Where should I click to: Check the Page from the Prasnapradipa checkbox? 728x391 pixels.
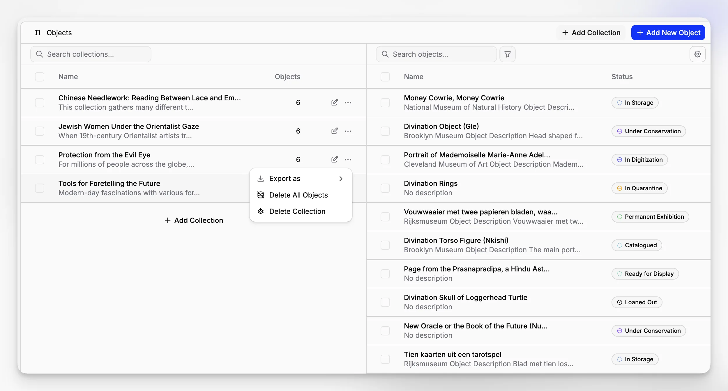[x=385, y=274]
